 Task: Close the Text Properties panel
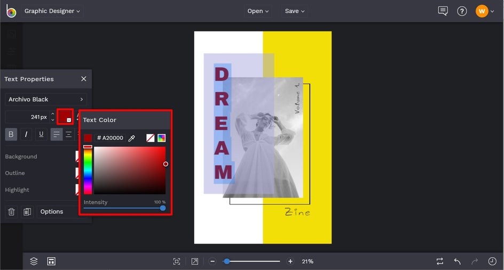click(x=83, y=79)
